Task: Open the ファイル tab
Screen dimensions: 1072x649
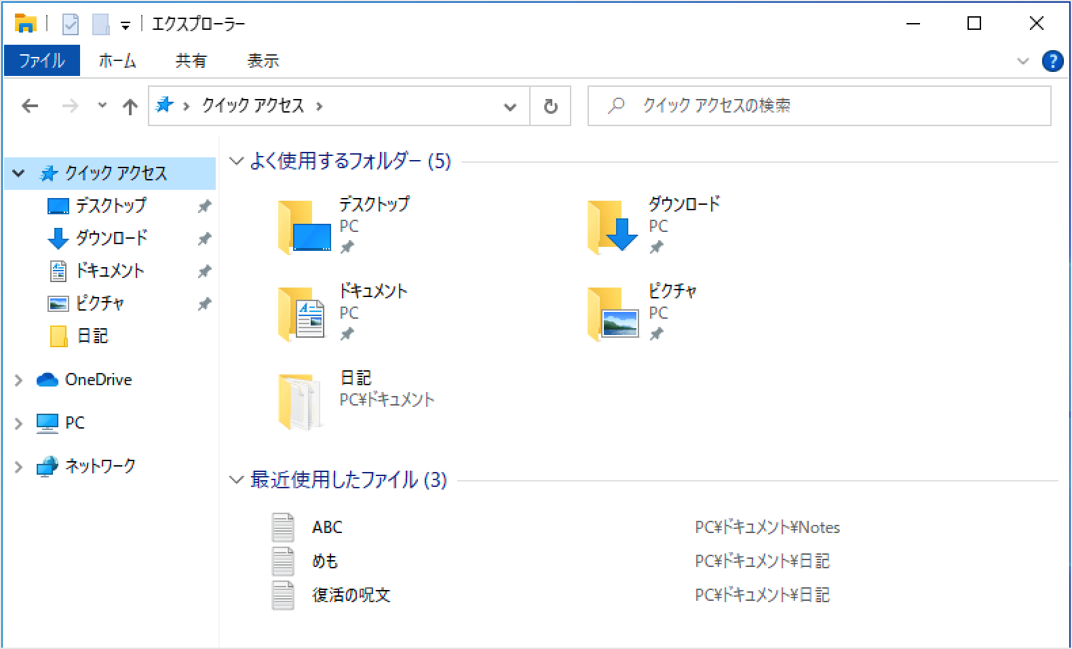Action: (42, 60)
